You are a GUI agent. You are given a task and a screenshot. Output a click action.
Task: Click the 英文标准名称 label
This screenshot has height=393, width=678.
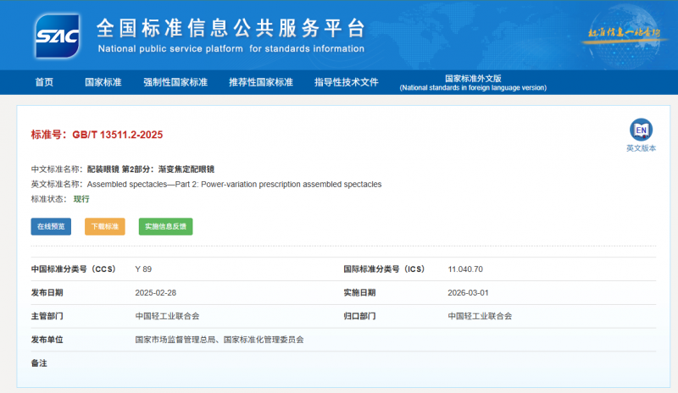(55, 184)
